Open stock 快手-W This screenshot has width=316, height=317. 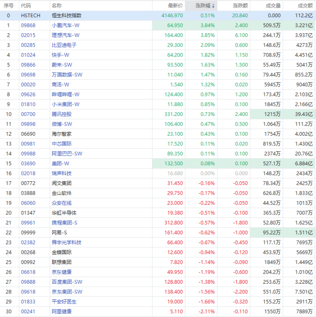[60, 55]
